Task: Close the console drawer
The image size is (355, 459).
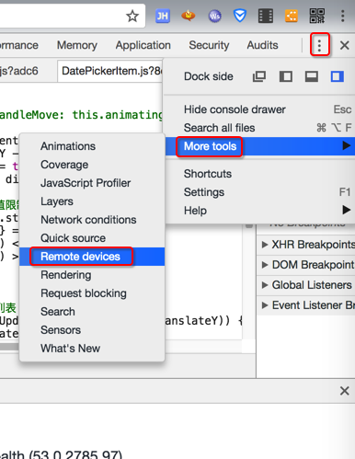Action: coord(345,391)
